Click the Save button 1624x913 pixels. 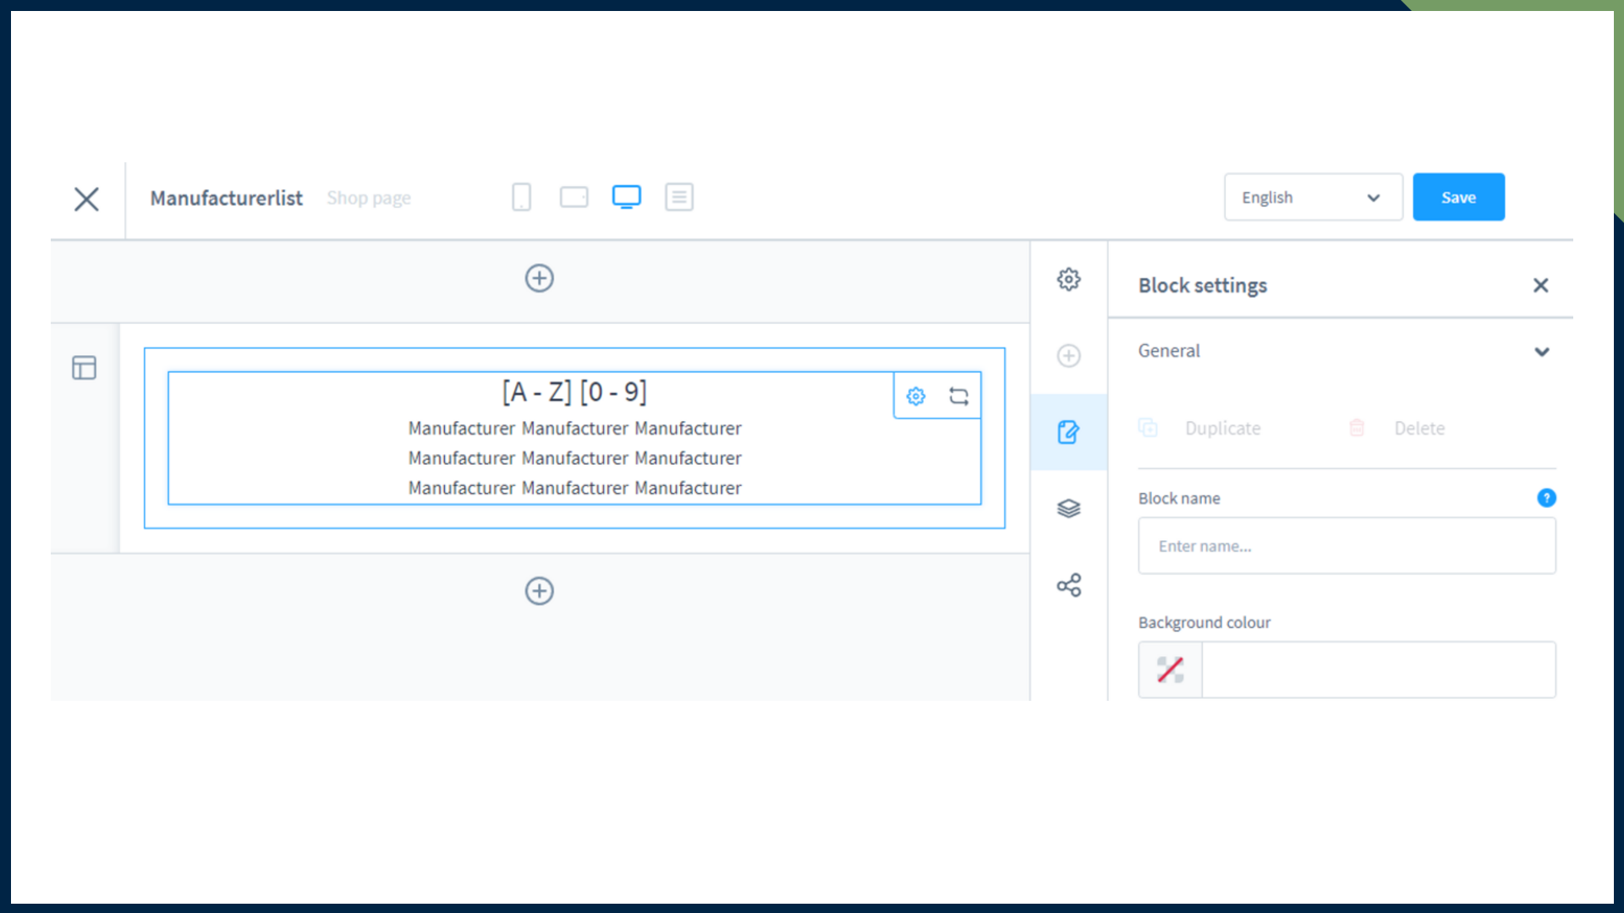(1457, 197)
